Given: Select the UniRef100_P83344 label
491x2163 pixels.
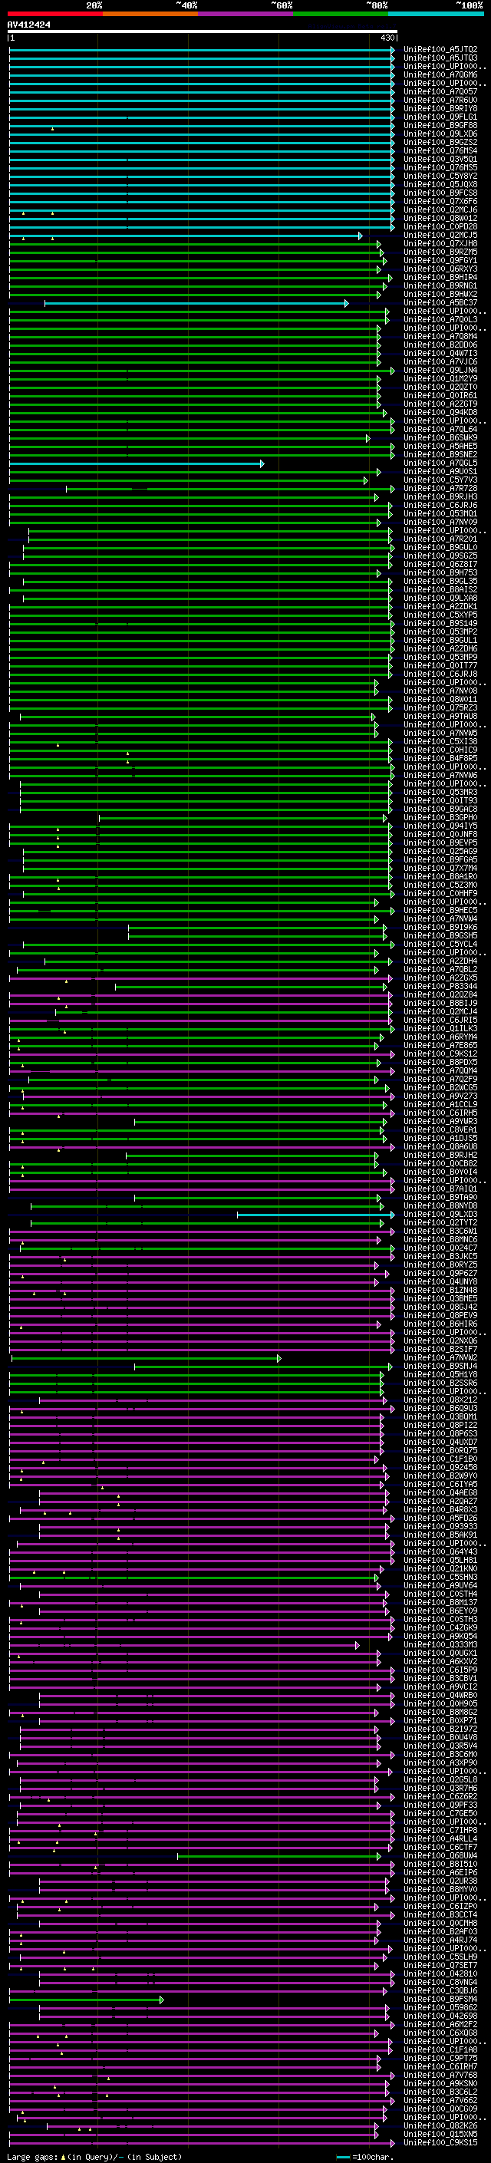Looking at the screenshot, I should [x=440, y=987].
